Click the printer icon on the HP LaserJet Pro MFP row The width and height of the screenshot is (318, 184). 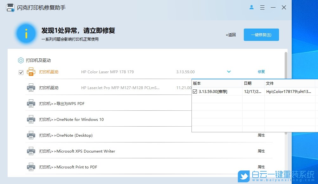(31, 88)
